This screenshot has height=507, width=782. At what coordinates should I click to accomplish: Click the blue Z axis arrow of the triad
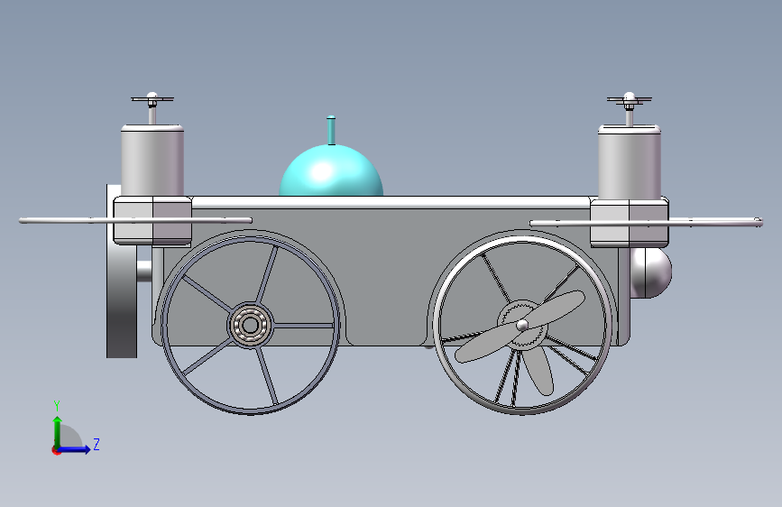coord(74,449)
